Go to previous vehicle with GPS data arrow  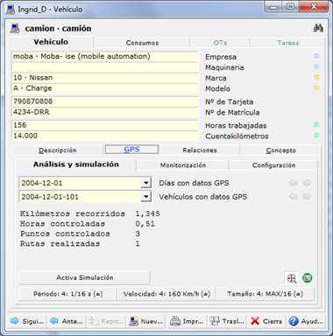point(294,197)
